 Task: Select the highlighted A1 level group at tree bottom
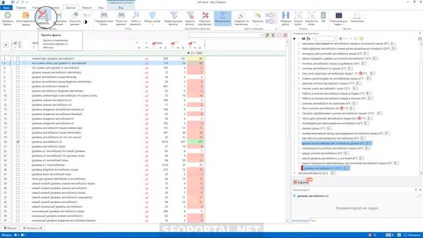(x=326, y=168)
